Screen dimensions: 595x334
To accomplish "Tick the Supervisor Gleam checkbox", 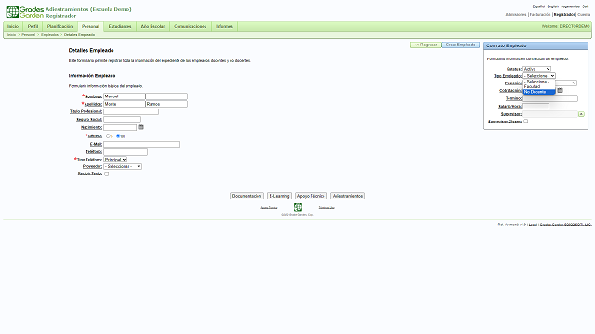I will 526,122.
